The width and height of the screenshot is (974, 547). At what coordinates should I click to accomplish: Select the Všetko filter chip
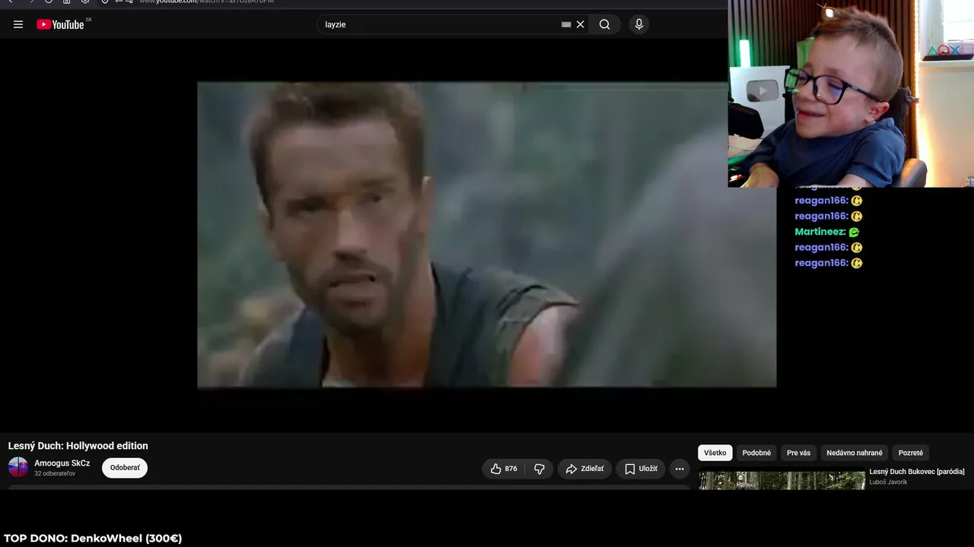pos(715,453)
